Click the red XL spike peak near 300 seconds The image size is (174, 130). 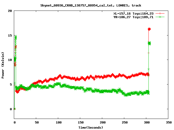(149, 29)
